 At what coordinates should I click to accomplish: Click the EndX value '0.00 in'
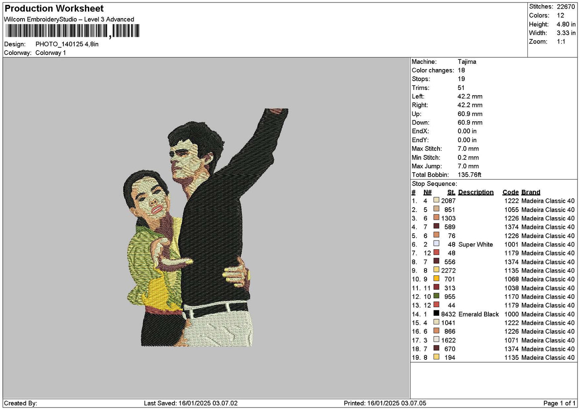coord(467,131)
